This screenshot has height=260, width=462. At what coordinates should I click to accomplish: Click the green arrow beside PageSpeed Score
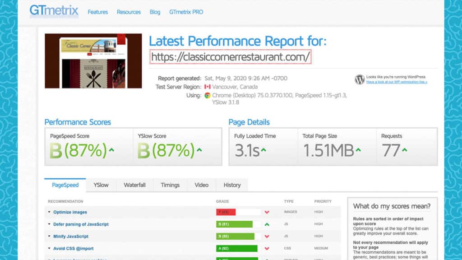click(x=111, y=150)
